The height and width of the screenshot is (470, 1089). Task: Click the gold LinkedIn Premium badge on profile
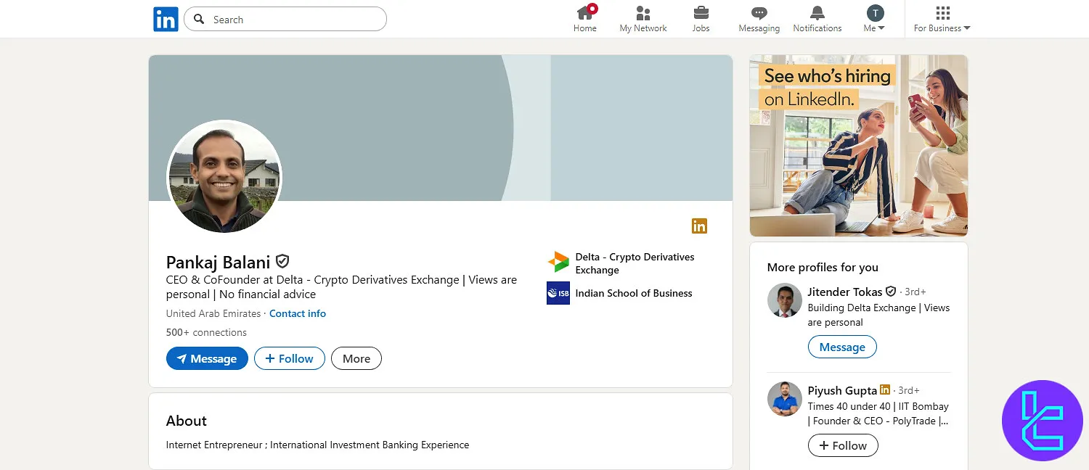coord(699,226)
